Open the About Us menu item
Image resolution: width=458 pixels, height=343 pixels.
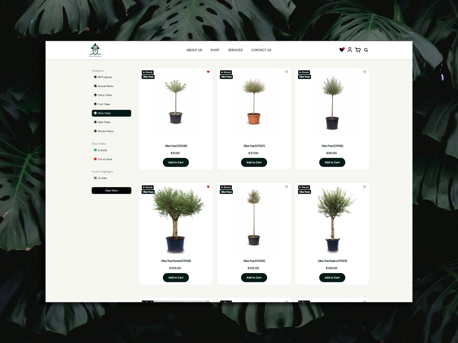(x=194, y=50)
